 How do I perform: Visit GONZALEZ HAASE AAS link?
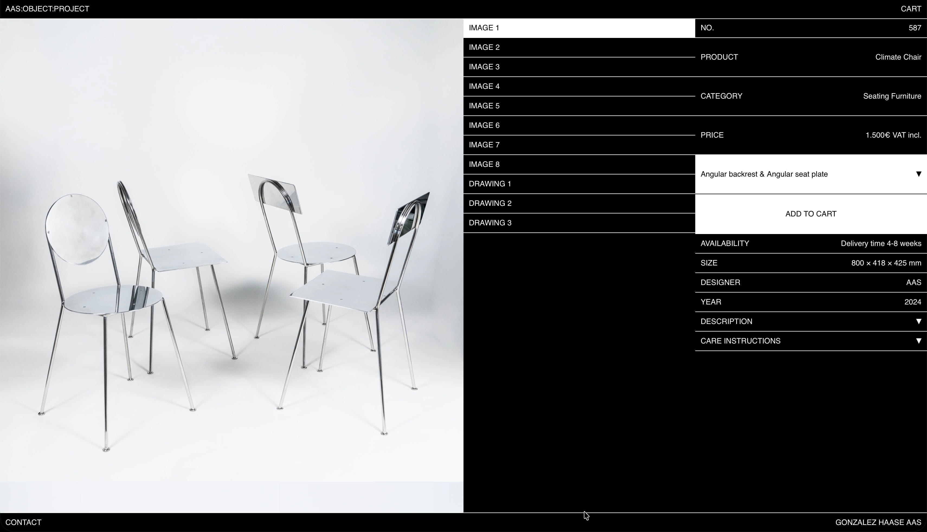[x=878, y=523]
